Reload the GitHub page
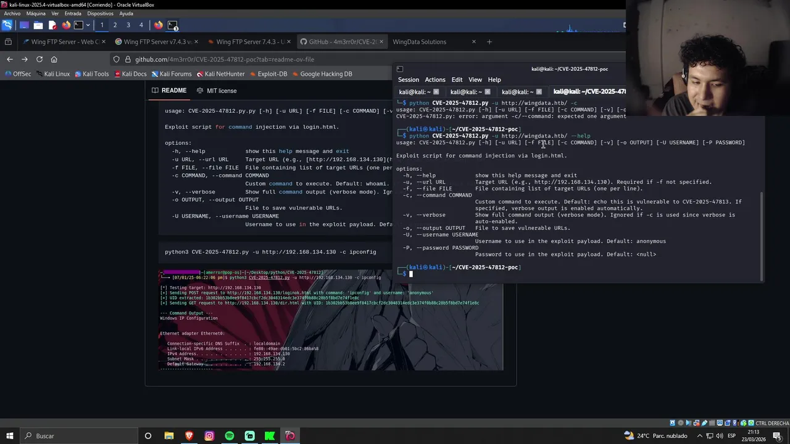Screen dimensions: 790x444 pos(39,59)
